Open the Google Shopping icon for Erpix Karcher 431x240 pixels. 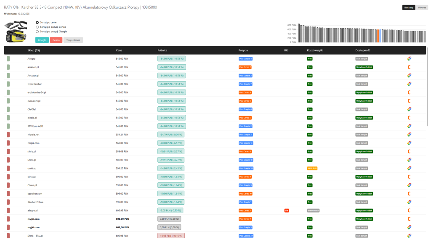coord(409,84)
